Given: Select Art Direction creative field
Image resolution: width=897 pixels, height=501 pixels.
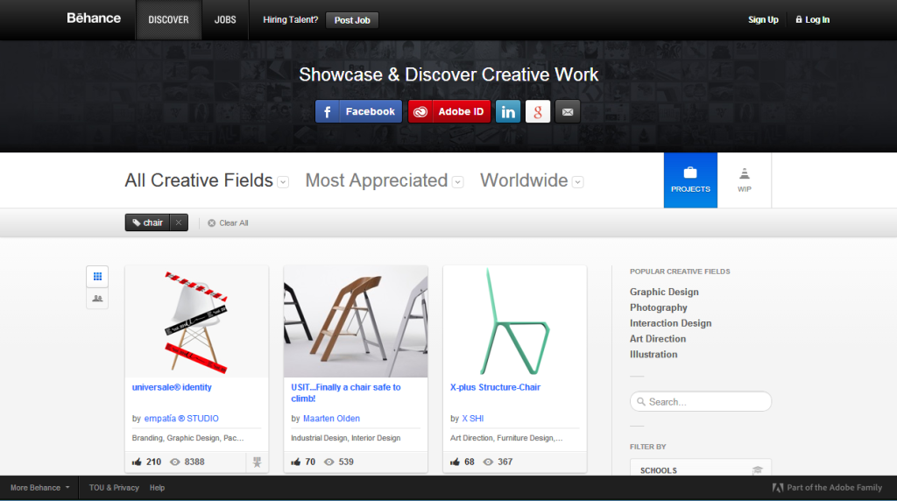Looking at the screenshot, I should click(658, 339).
